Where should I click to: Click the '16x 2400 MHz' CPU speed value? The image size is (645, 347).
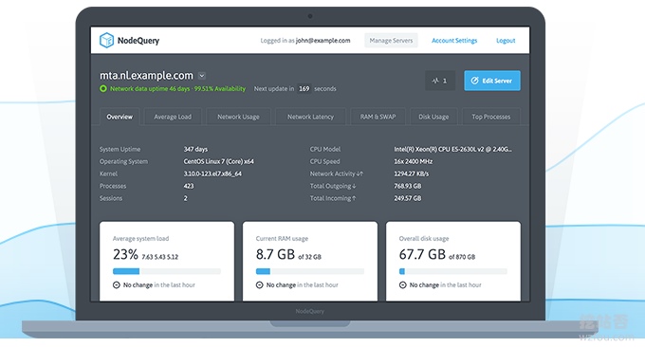[x=414, y=161]
